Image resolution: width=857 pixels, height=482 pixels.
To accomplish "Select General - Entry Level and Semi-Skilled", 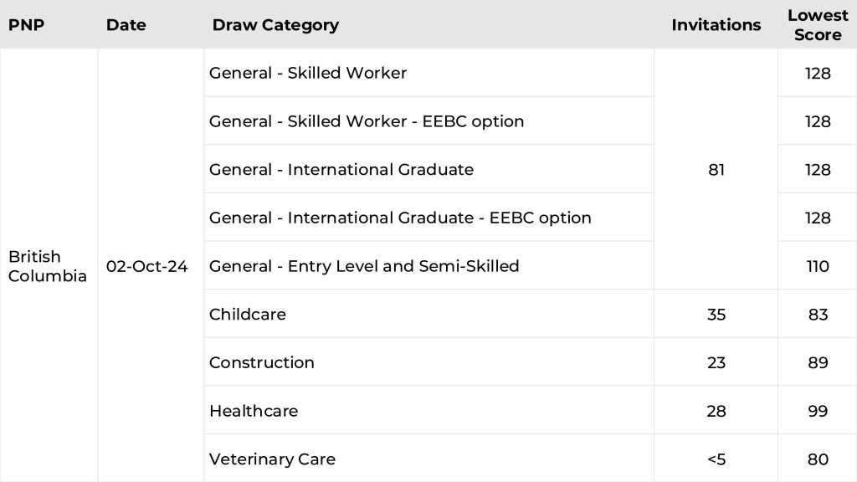I will coord(364,266).
